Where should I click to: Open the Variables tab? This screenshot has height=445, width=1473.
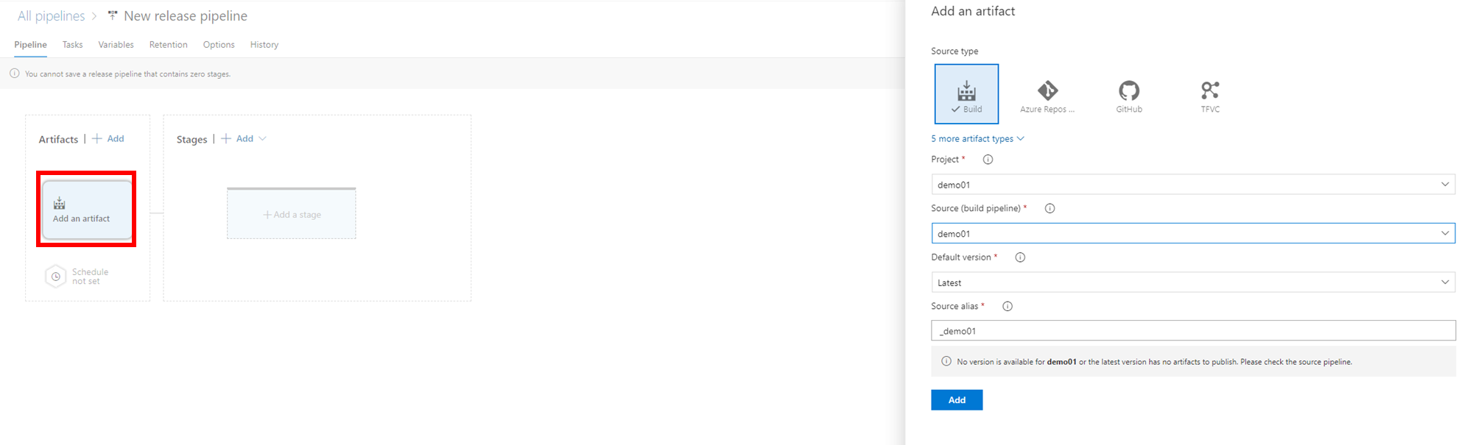(x=116, y=45)
